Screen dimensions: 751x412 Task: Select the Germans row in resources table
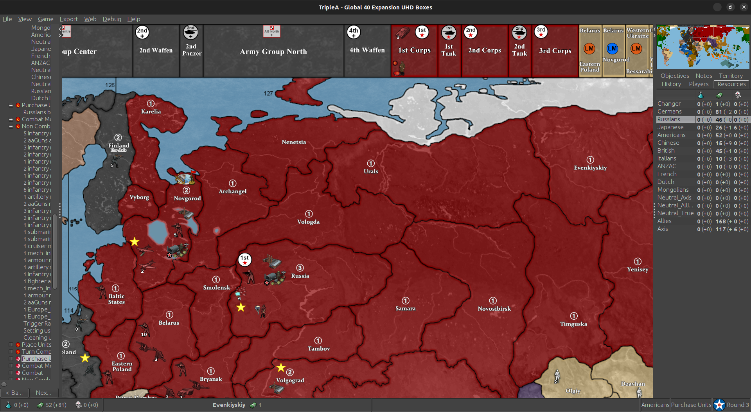702,112
